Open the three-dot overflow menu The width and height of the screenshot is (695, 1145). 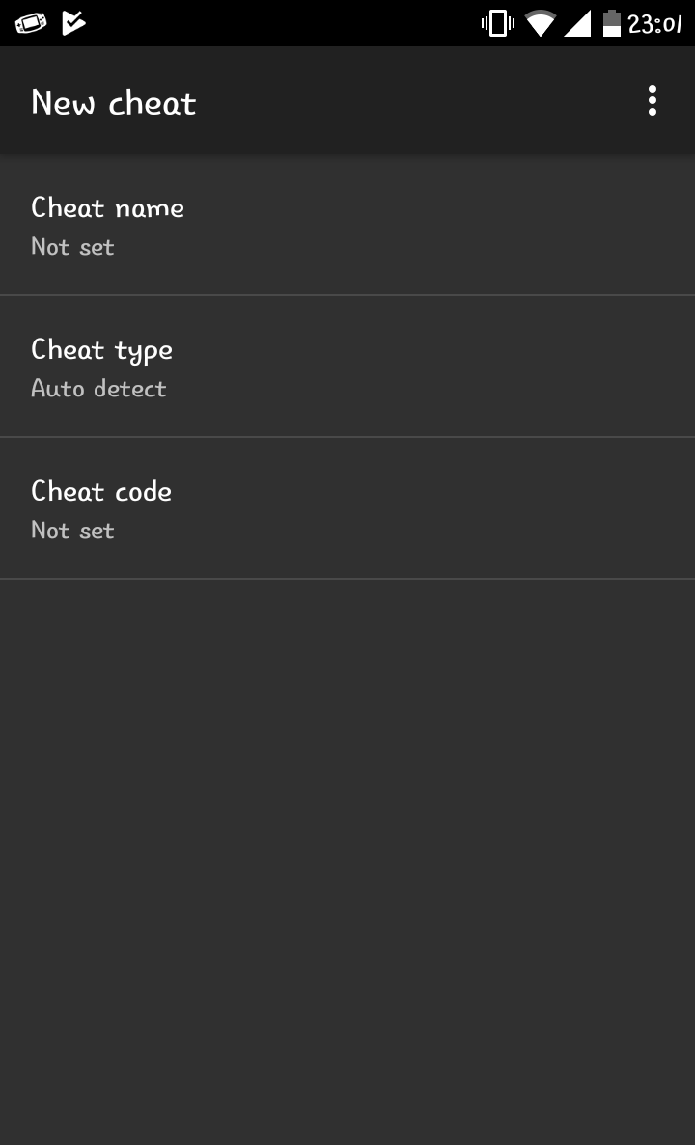coord(653,101)
